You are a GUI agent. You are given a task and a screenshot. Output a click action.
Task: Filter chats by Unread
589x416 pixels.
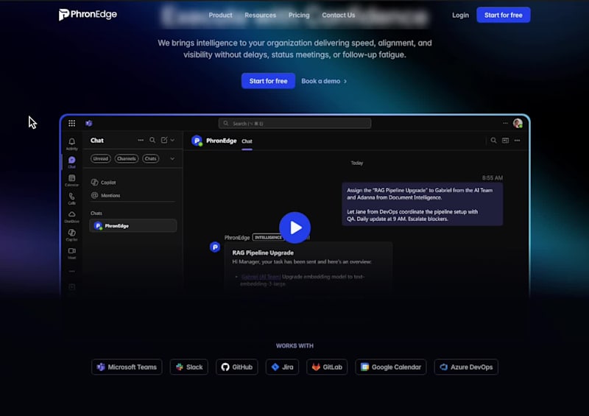tap(100, 158)
